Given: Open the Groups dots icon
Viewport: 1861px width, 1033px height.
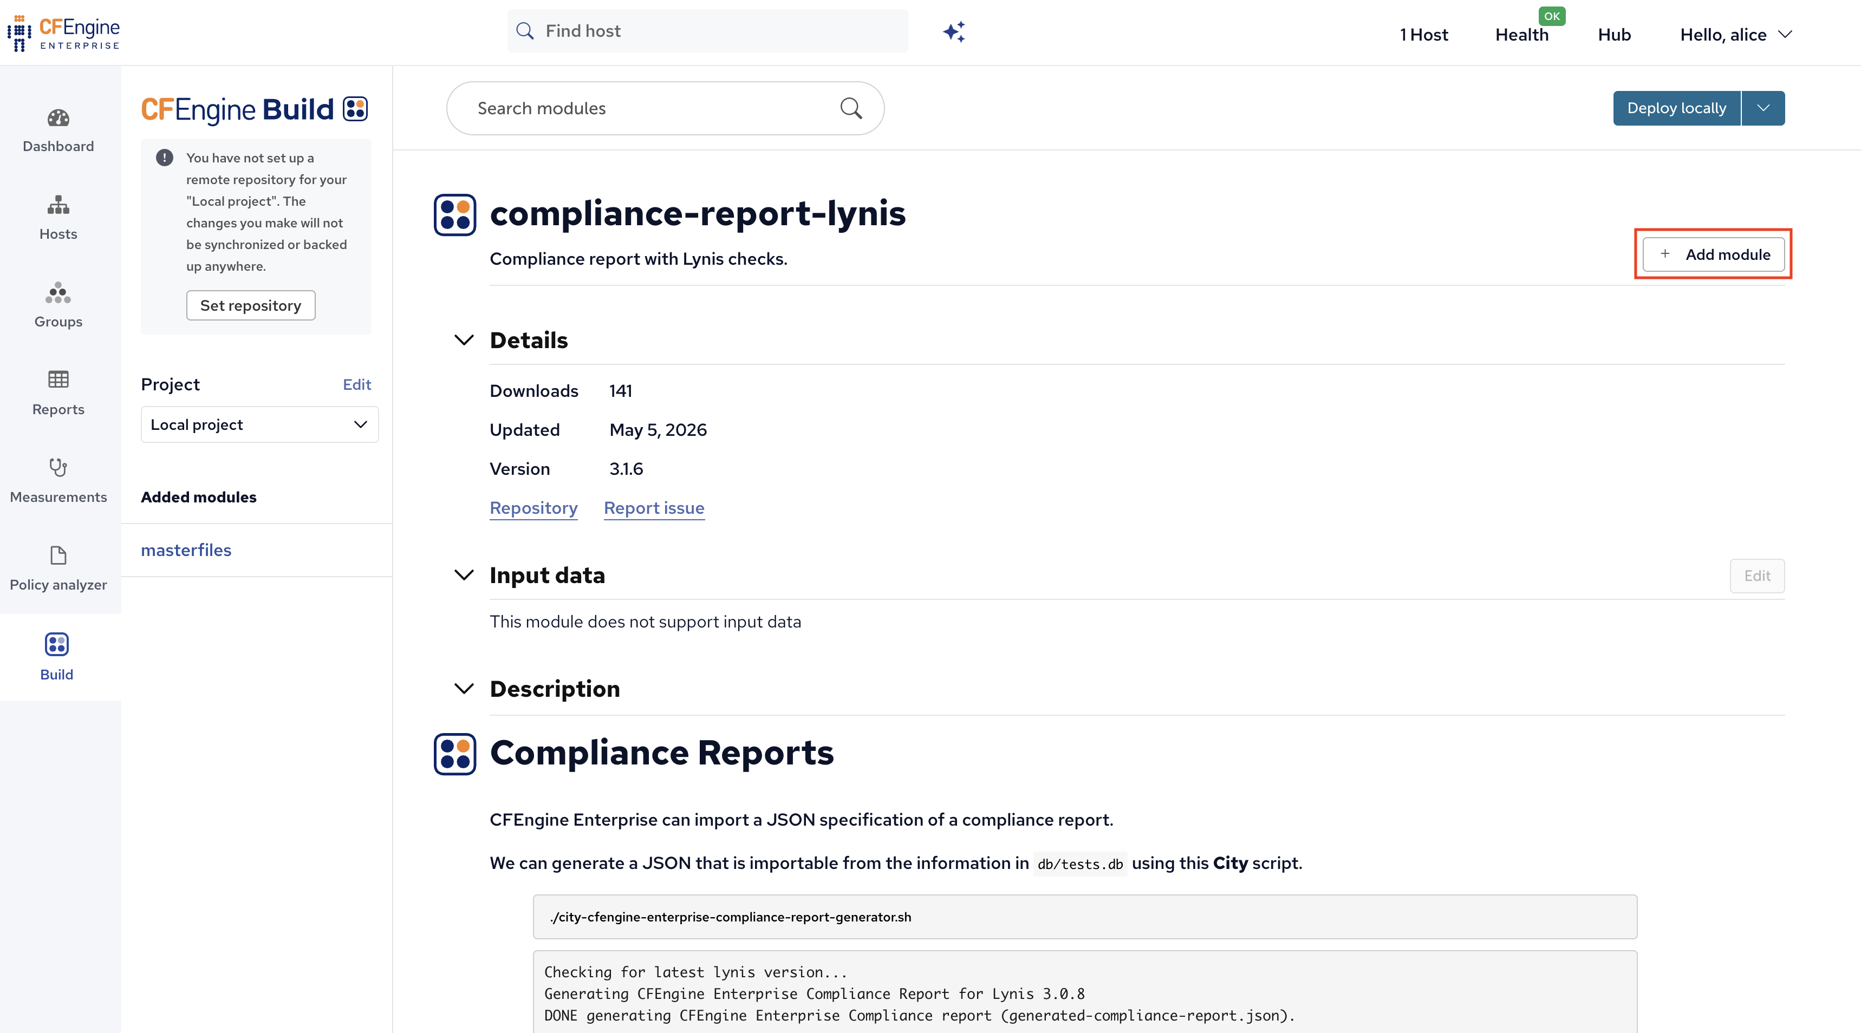Looking at the screenshot, I should pyautogui.click(x=58, y=292).
